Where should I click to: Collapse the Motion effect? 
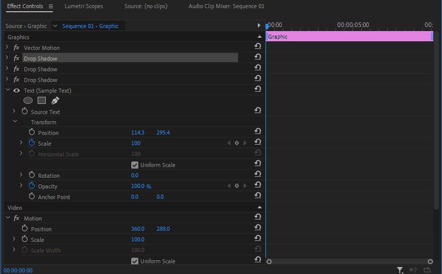tap(8, 217)
